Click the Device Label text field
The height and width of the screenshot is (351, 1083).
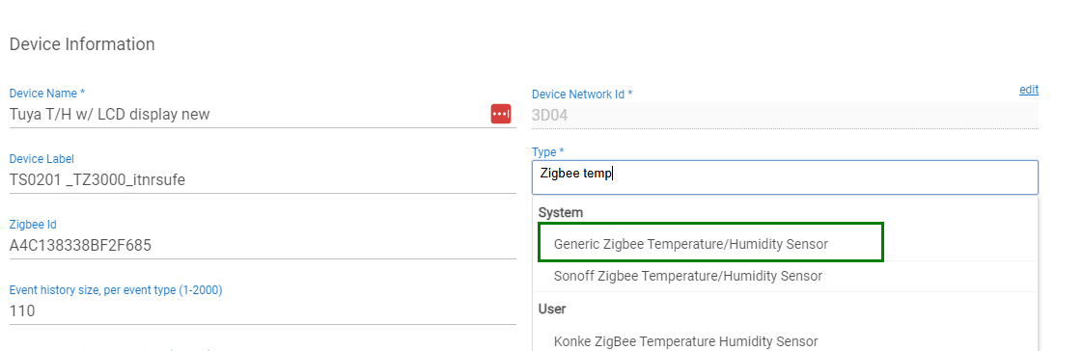(263, 180)
